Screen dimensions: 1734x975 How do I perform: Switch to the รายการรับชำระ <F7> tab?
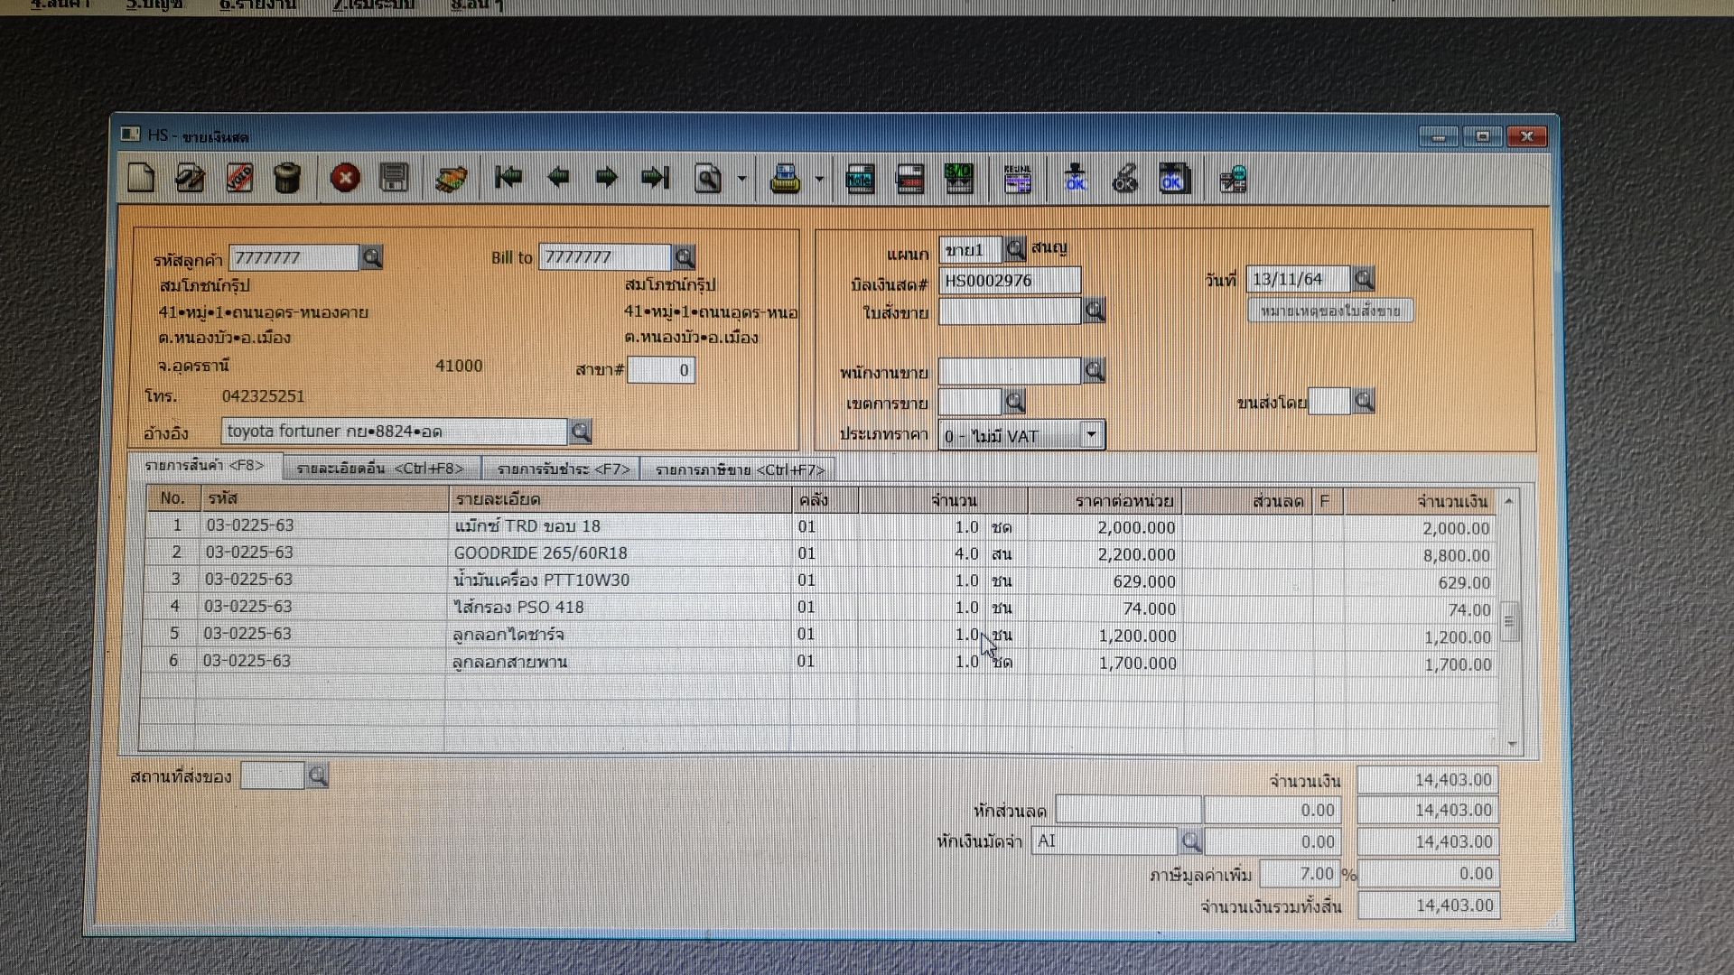click(563, 469)
